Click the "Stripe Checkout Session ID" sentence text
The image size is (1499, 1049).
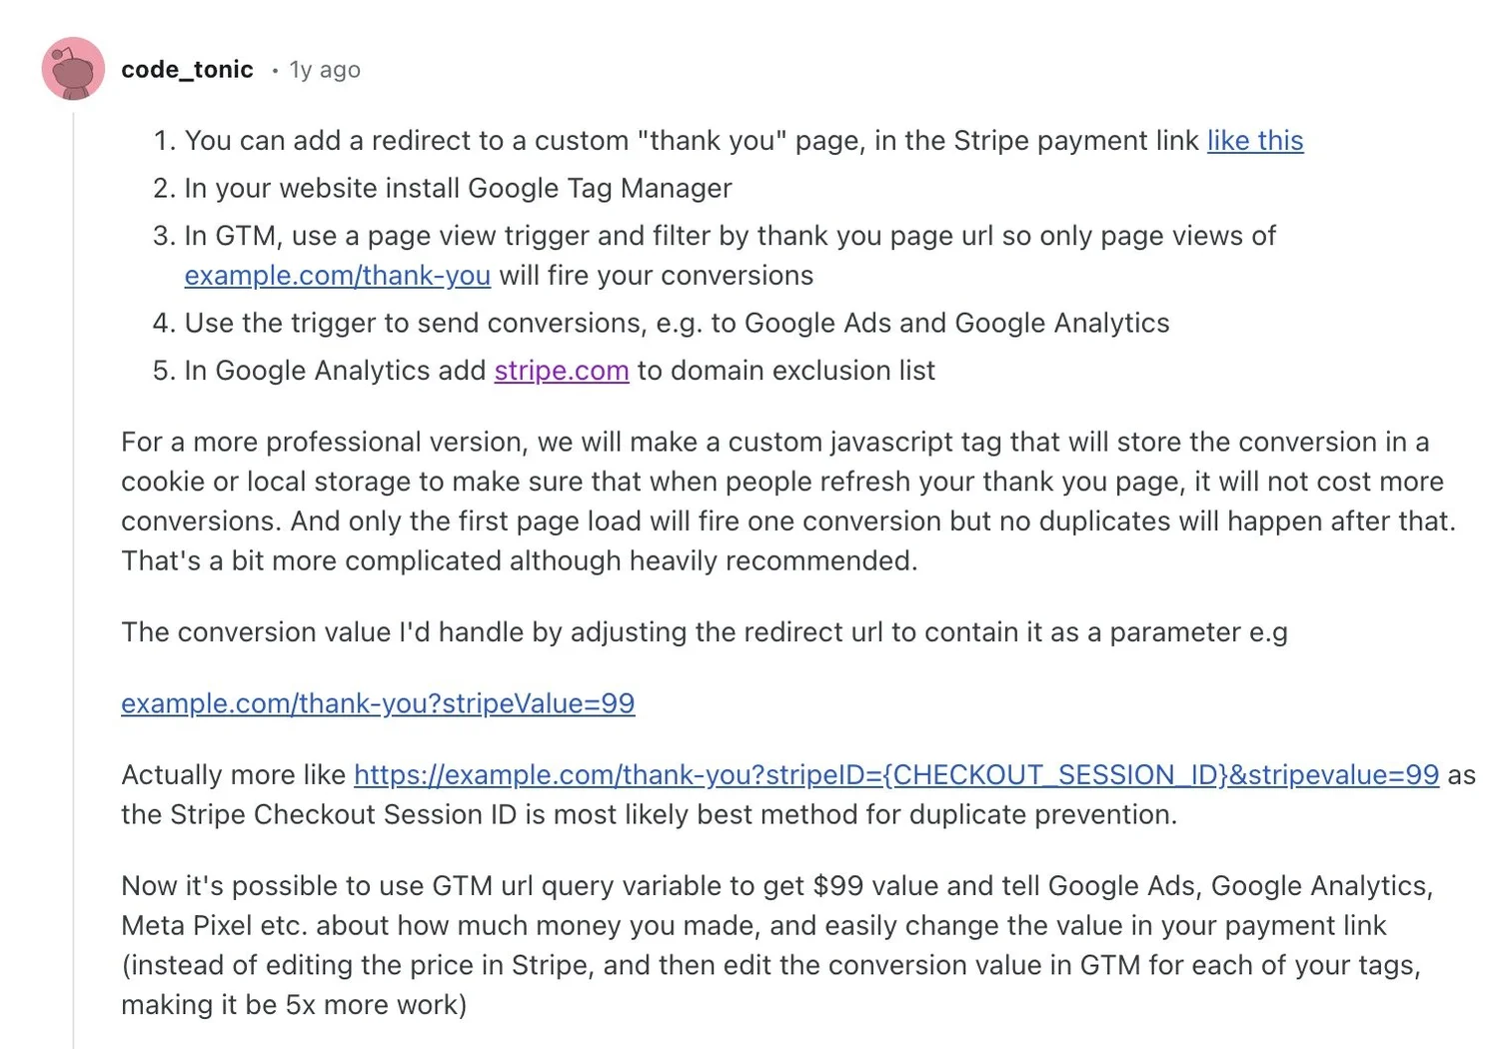tap(649, 815)
